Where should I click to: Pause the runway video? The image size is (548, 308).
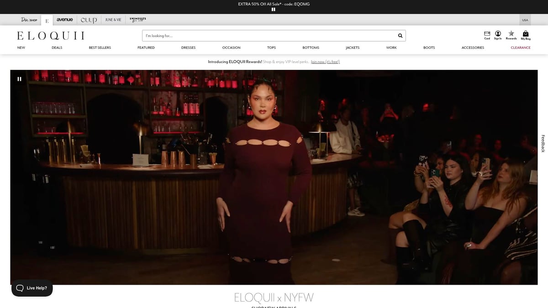coord(20,78)
